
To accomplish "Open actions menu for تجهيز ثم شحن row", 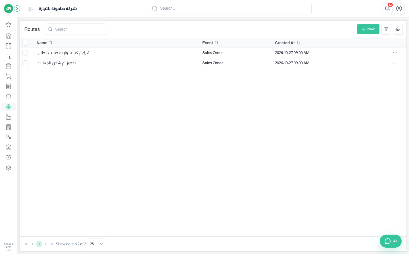I will [x=395, y=63].
